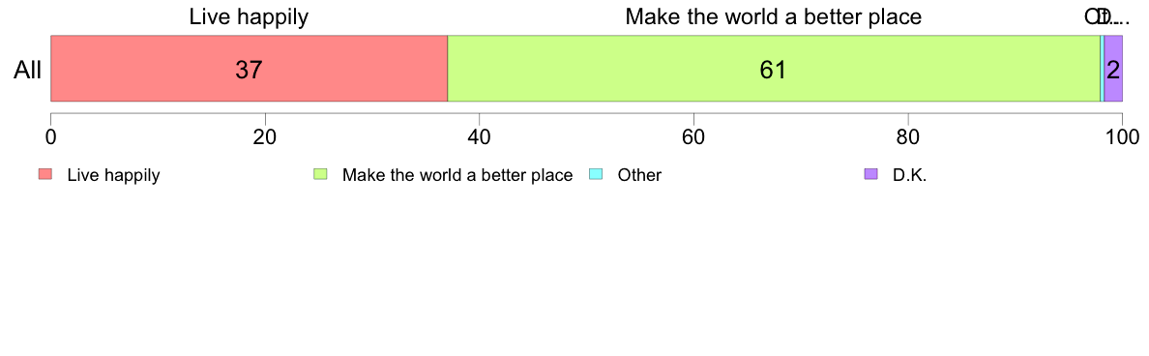Click the Live happily header above the bar

(250, 16)
